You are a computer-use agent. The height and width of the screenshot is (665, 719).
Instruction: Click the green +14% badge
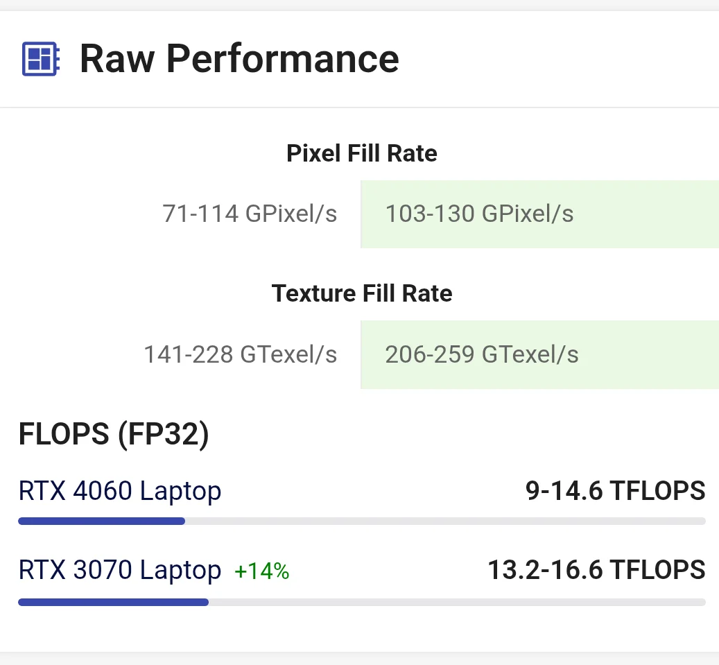click(x=261, y=571)
